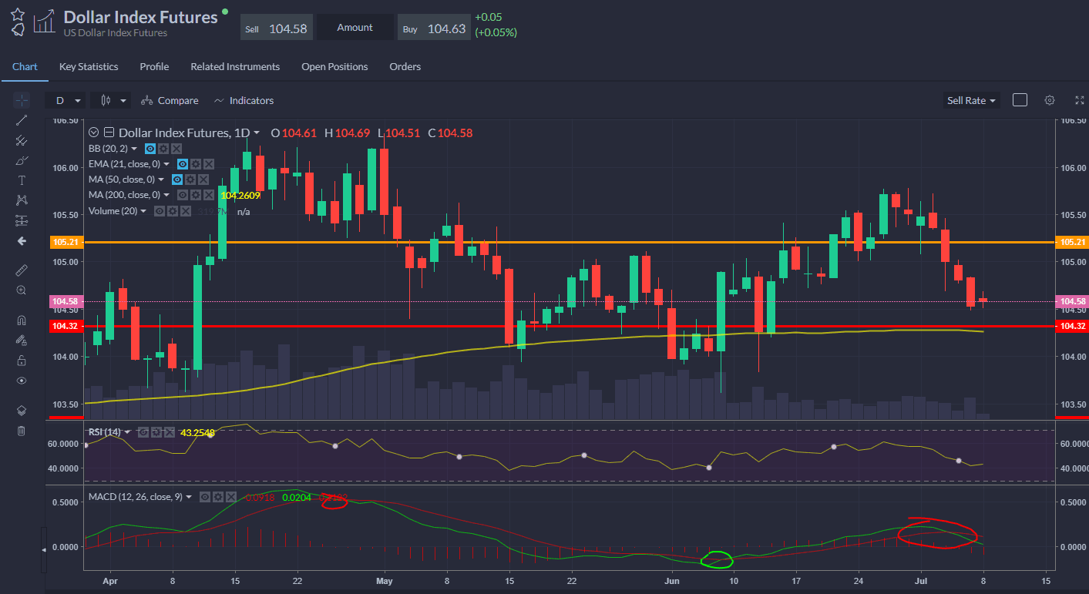
Task: Remove the MACD indicator
Action: 230,497
